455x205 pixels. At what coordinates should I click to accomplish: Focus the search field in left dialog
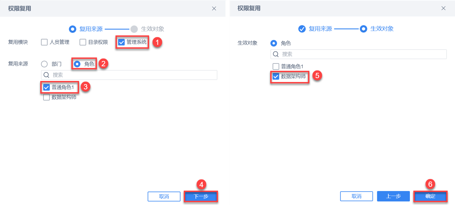(129, 75)
